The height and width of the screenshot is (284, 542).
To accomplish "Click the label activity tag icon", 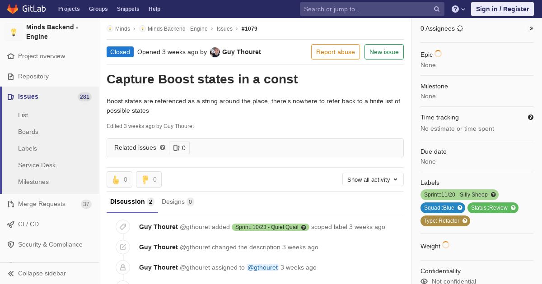I will click(x=123, y=227).
